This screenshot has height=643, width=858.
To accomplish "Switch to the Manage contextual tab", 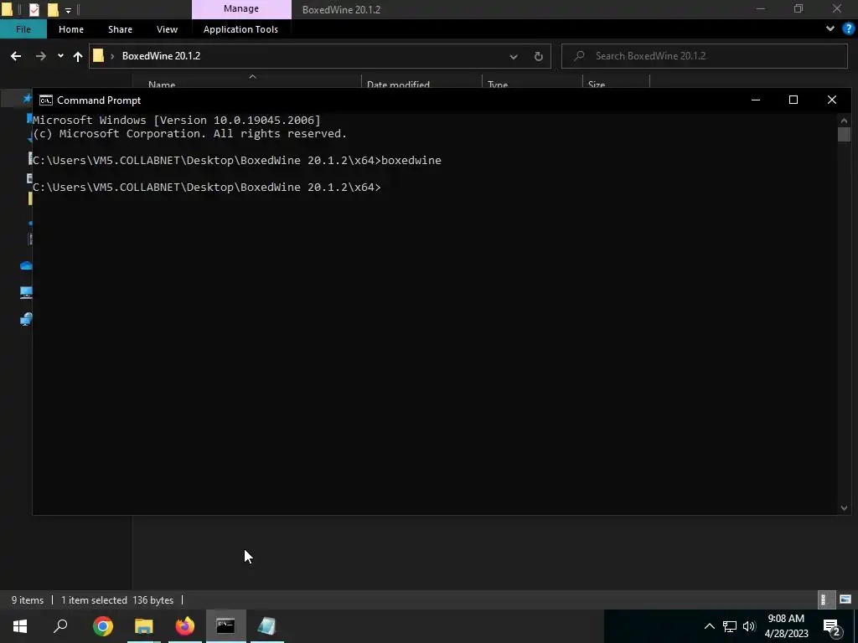I will (x=241, y=8).
